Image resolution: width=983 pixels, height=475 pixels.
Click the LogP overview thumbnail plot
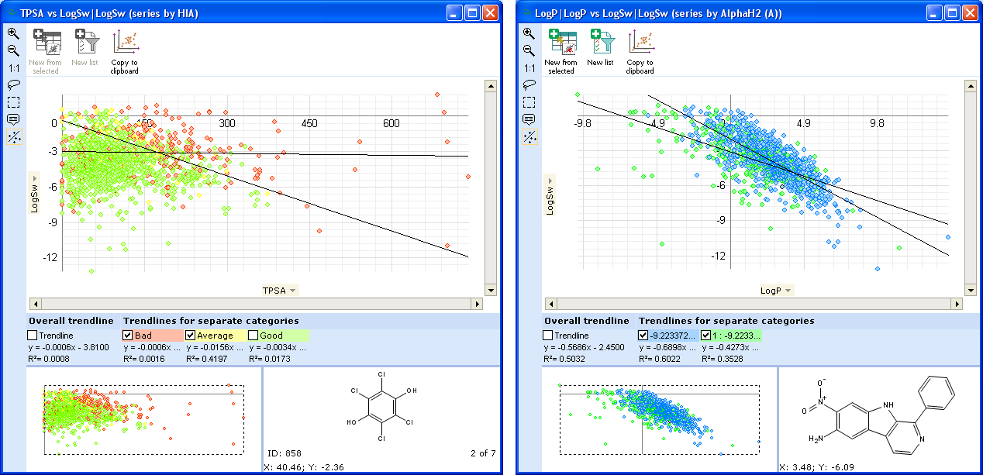point(660,419)
